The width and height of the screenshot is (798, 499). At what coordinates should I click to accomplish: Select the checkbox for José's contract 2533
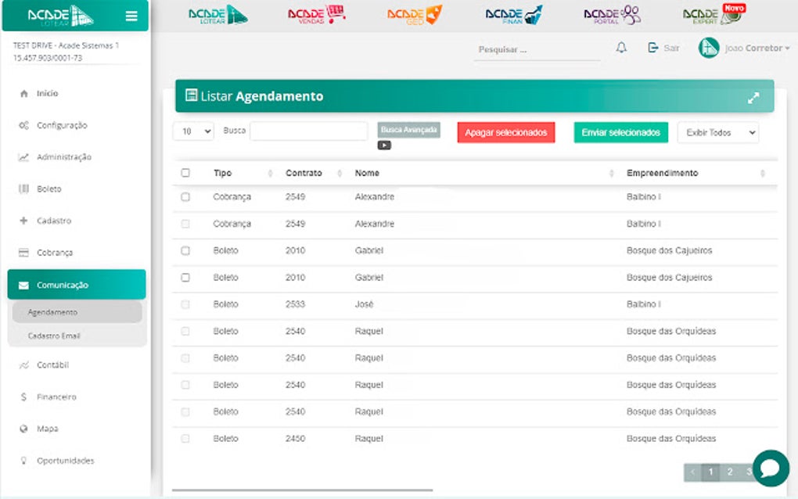[x=185, y=304]
